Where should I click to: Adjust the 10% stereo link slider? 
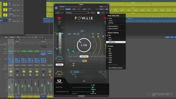pos(73,65)
